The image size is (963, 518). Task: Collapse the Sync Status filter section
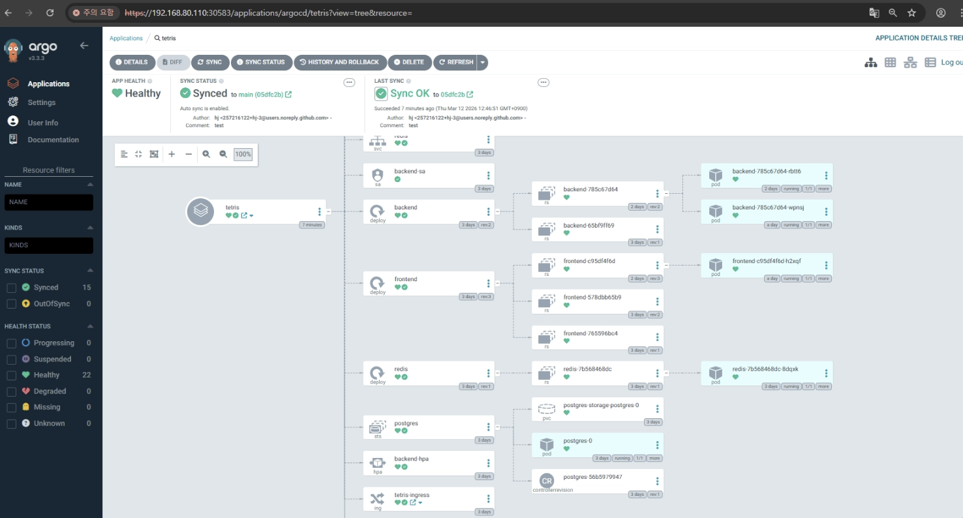[x=90, y=271]
